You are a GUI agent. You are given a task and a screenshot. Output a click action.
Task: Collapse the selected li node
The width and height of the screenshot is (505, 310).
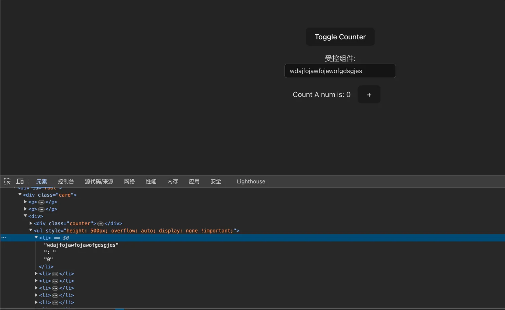36,238
